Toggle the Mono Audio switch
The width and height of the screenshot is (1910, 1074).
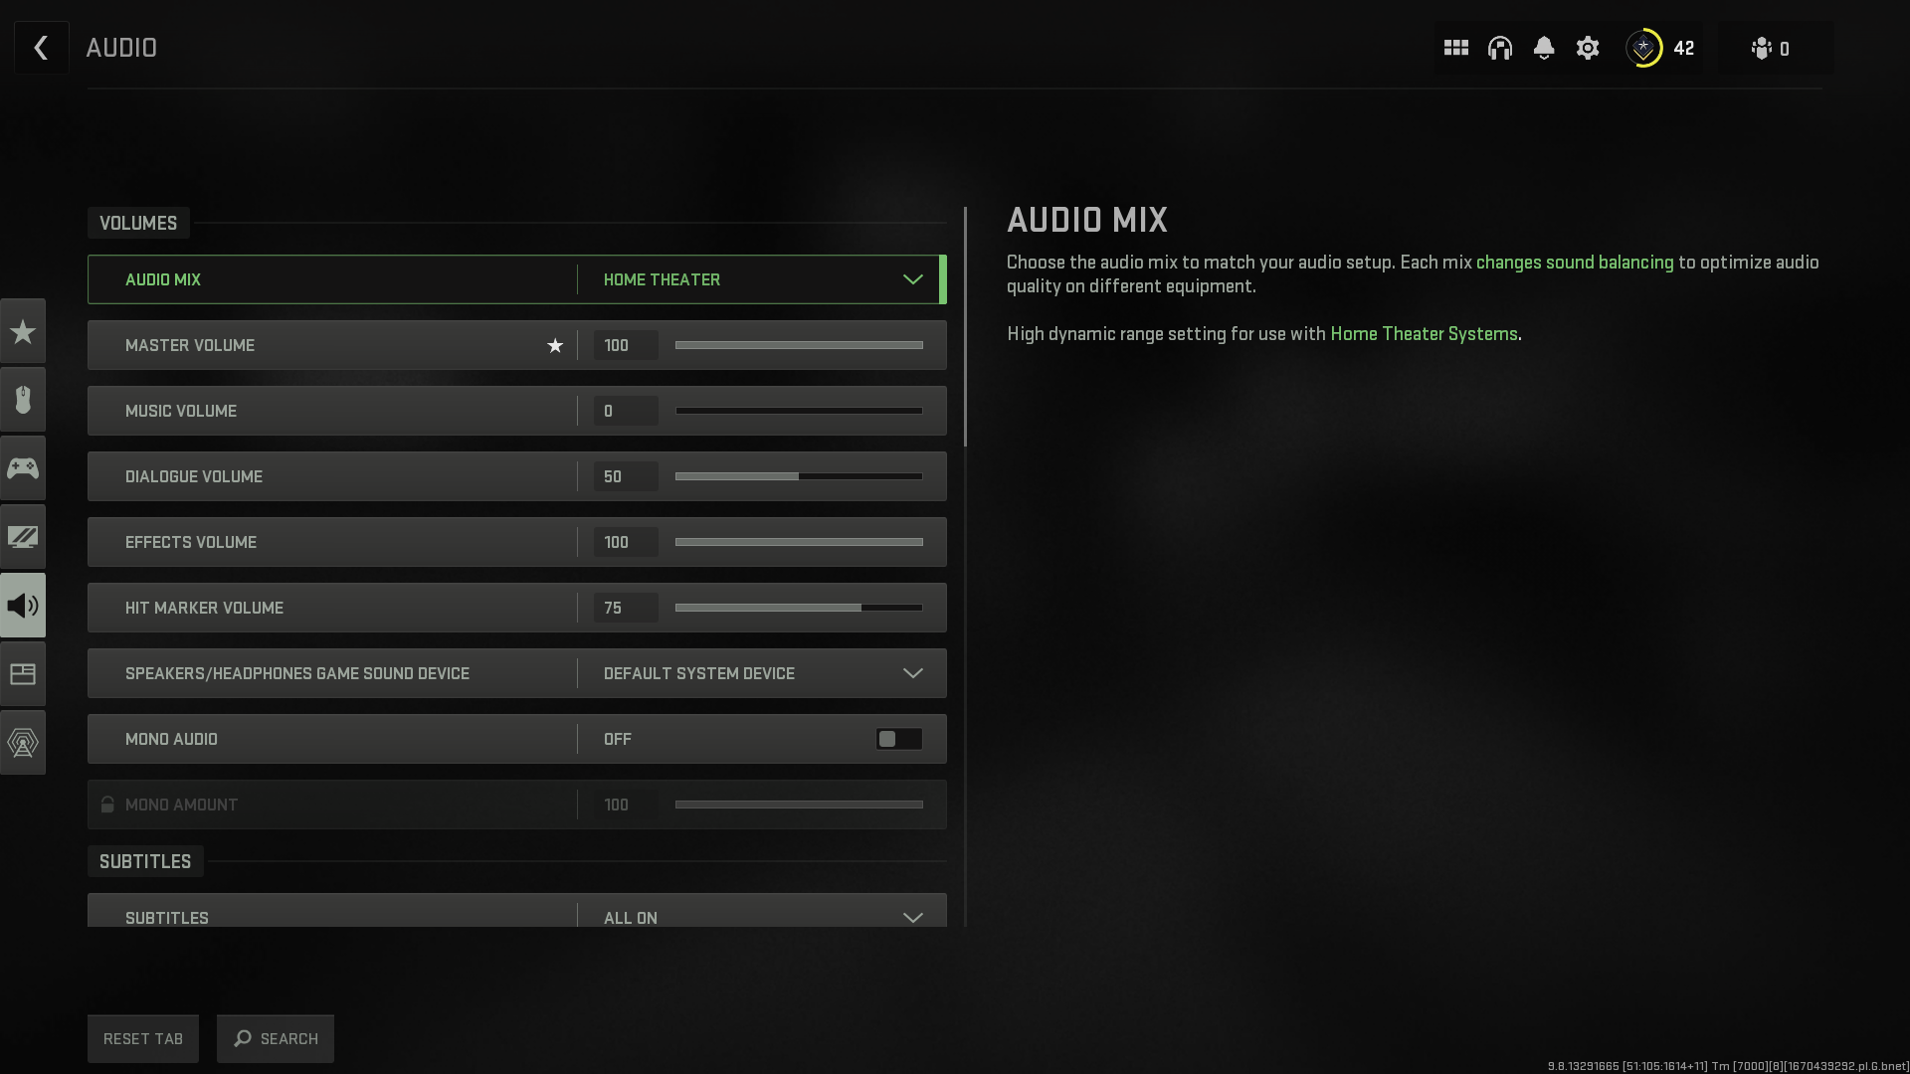pos(898,739)
